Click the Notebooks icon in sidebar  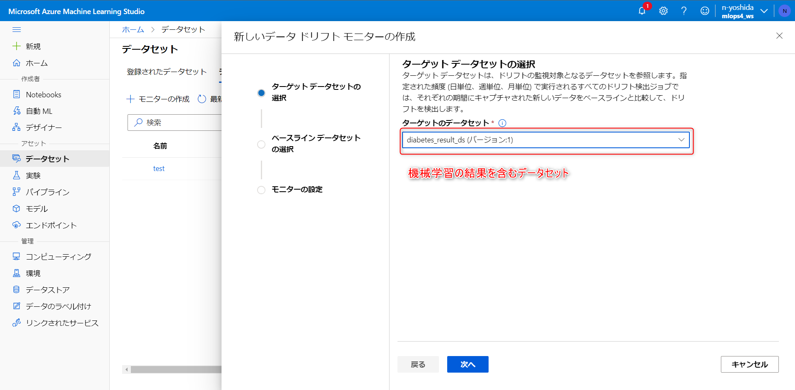17,94
